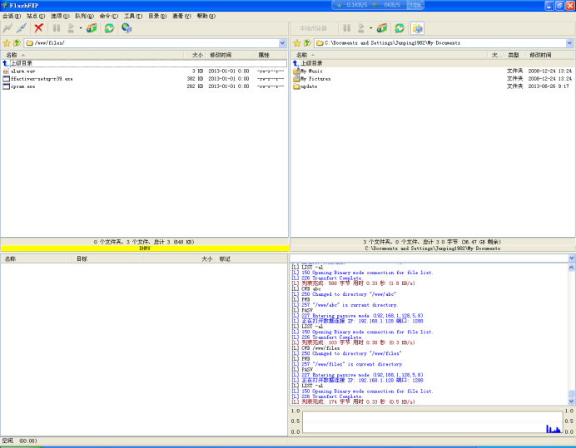The image size is (576, 448).
Task: Open the transfer arrow dropdown in left toolbar
Action: (80, 29)
